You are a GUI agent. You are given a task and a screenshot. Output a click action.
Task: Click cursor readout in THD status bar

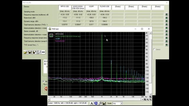point(68,103)
